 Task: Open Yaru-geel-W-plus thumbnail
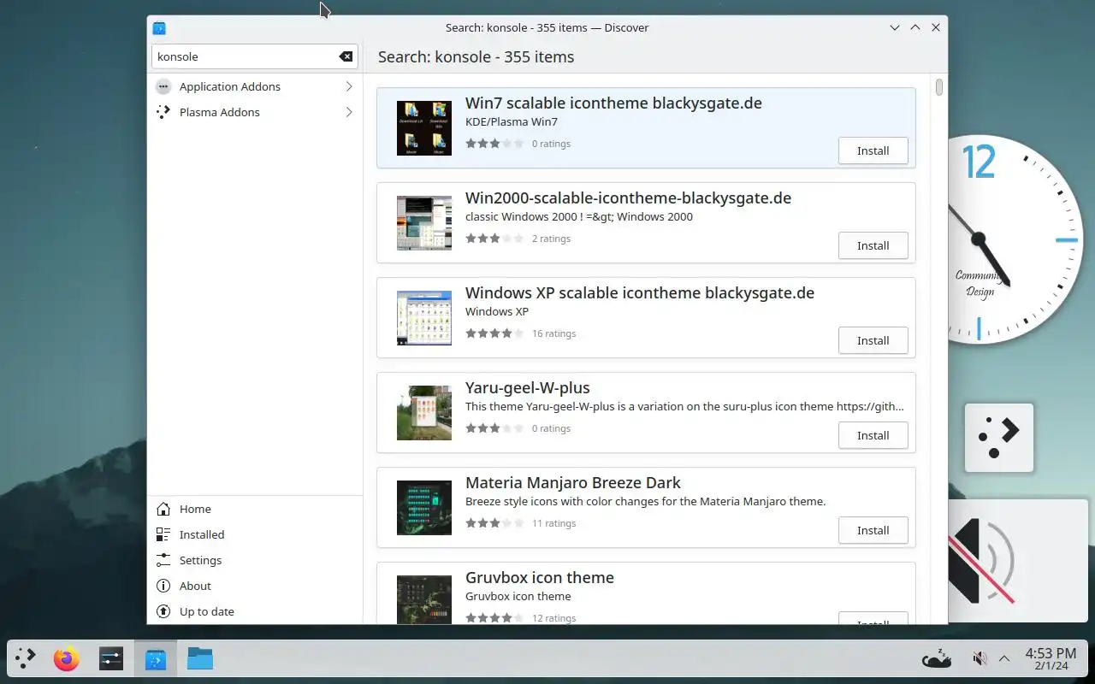coord(424,413)
